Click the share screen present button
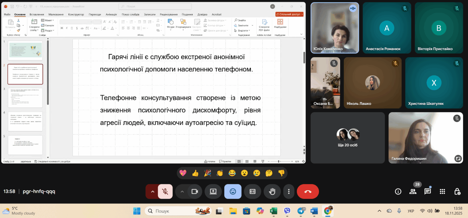Image resolution: width=468 pixels, height=218 pixels. [213, 192]
